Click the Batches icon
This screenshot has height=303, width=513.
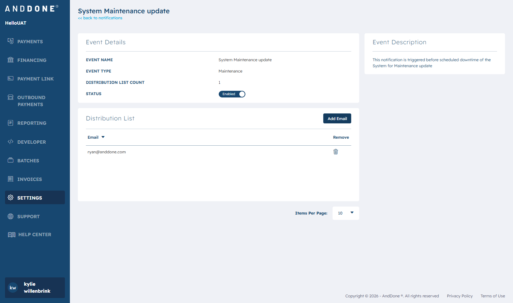tap(11, 160)
